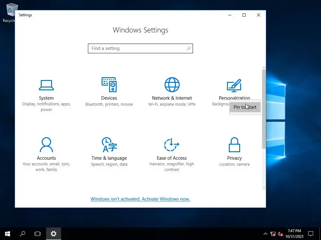The image size is (321, 240).
Task: Click the scrollbar down arrow
Action: 264,188
